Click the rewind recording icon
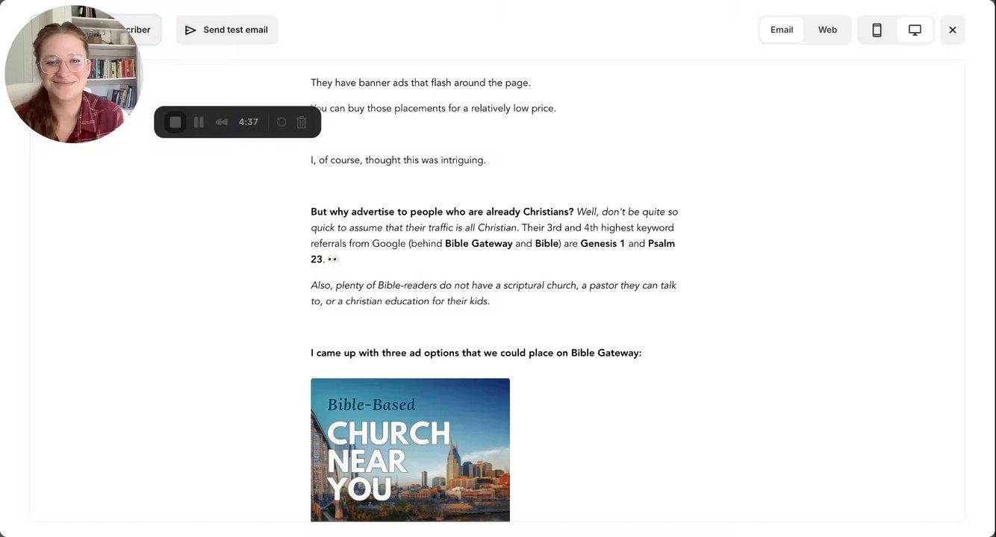Viewport: 996px width, 537px height. [222, 122]
